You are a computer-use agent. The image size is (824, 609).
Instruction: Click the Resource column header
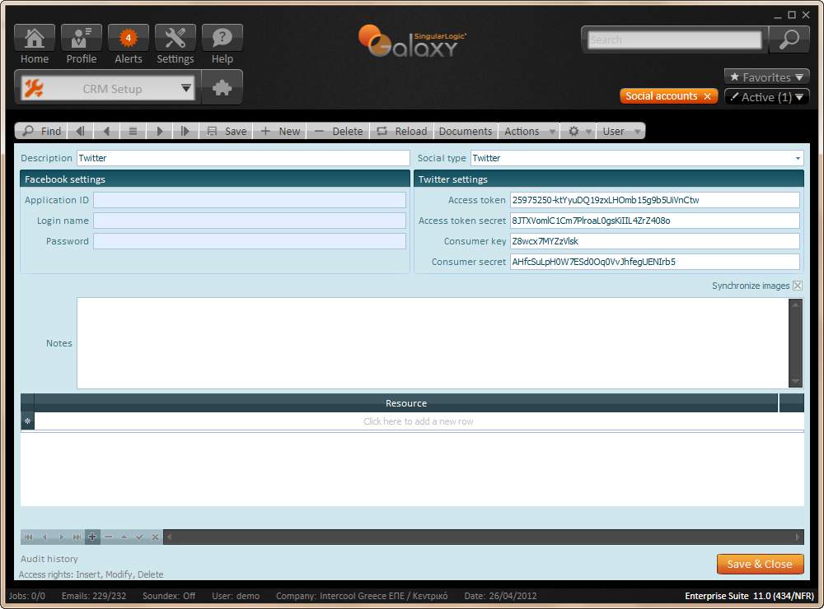[x=405, y=403]
